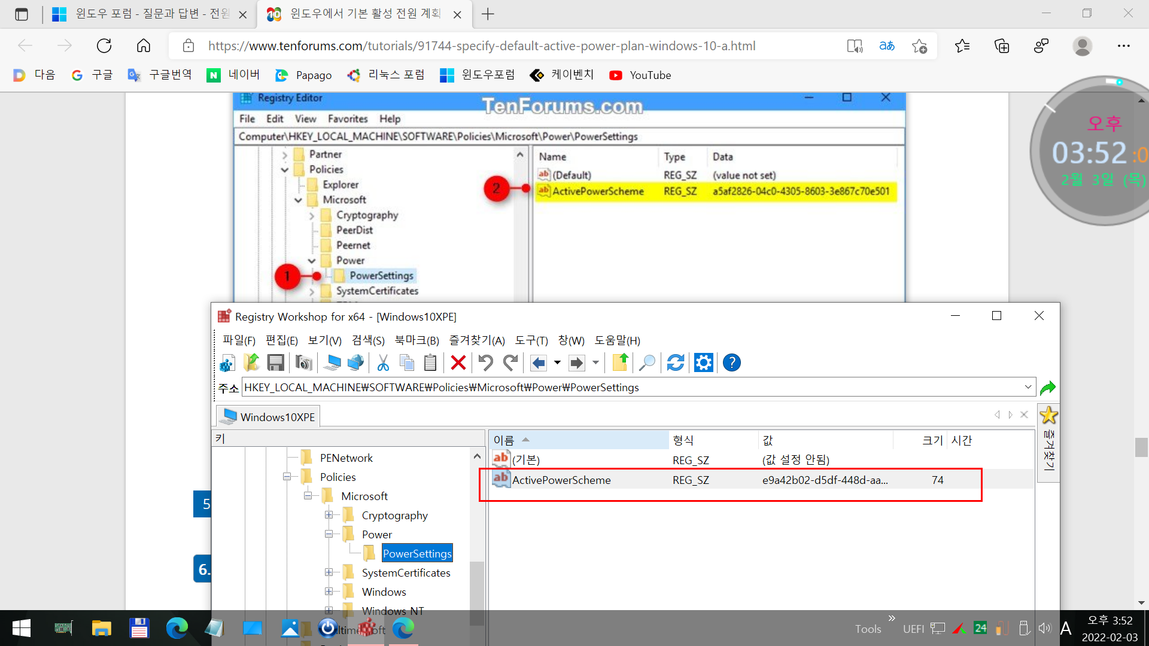This screenshot has width=1149, height=646.
Task: Select the PENetwork tree key
Action: 346,458
